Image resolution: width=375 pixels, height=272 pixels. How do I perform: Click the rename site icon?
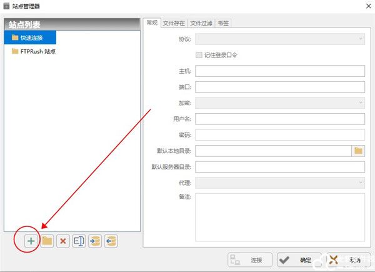pyautogui.click(x=79, y=241)
